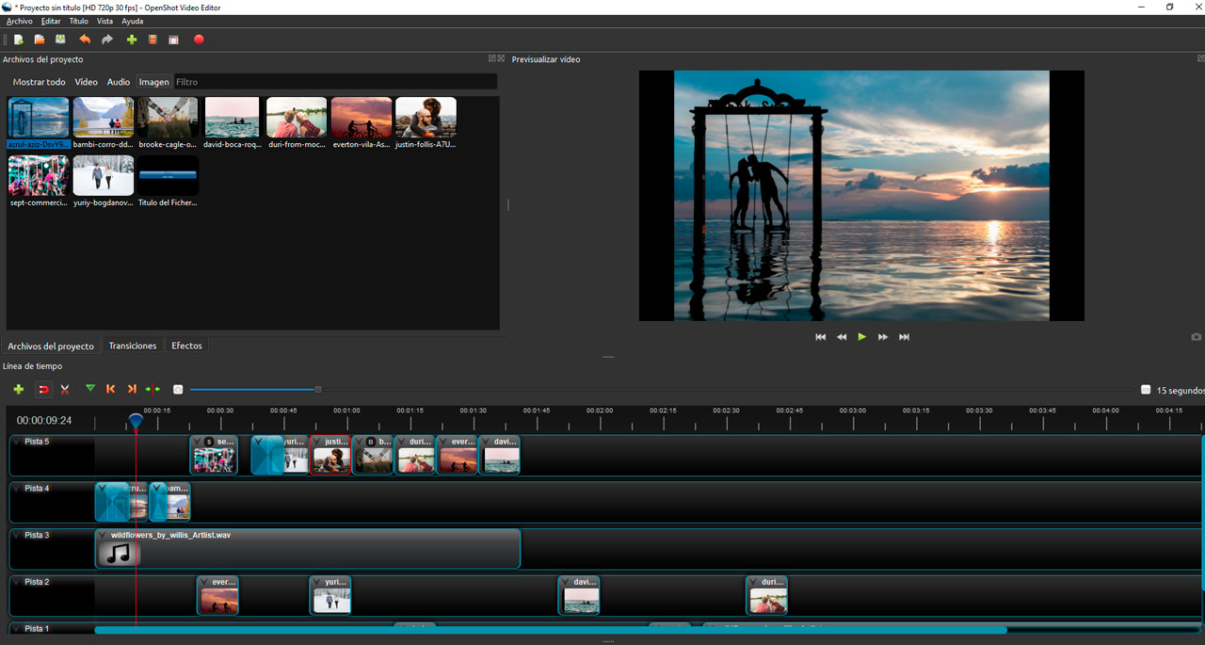Open the Archivo menu
This screenshot has height=645, width=1205.
pyautogui.click(x=19, y=21)
